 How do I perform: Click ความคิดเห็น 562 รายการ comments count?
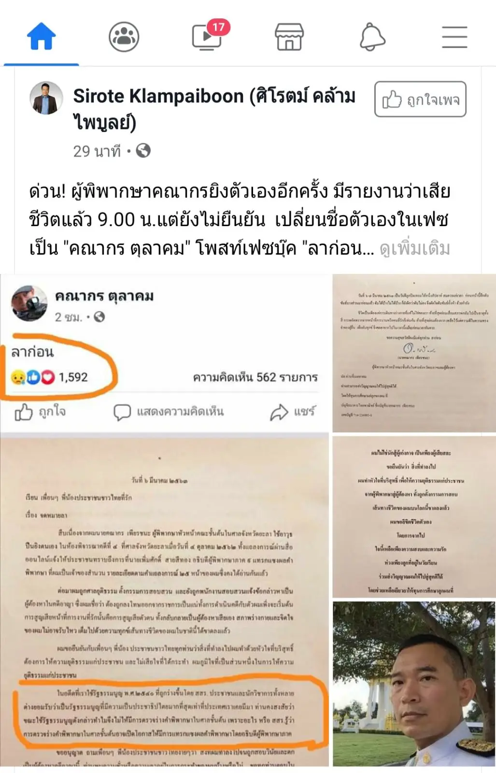coord(255,377)
